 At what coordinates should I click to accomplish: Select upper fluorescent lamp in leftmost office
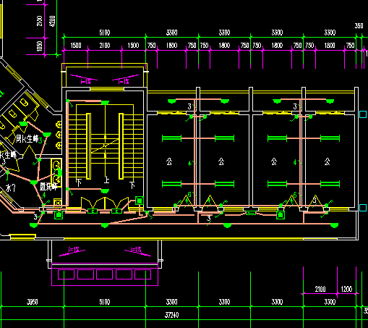coord(171,138)
